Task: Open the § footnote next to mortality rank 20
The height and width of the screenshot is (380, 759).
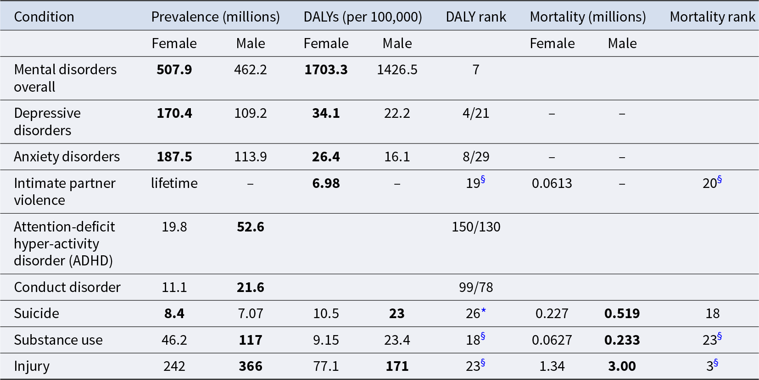Action: pos(720,179)
